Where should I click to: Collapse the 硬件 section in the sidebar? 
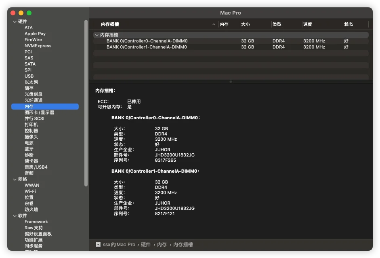coord(15,21)
